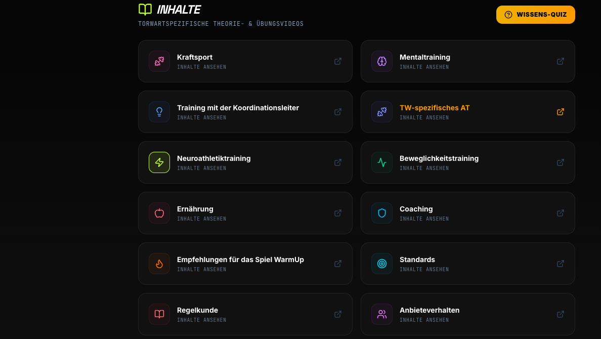Click the people icon for Anbieteverhalten
Viewport: 601px width, 339px height.
(x=382, y=314)
